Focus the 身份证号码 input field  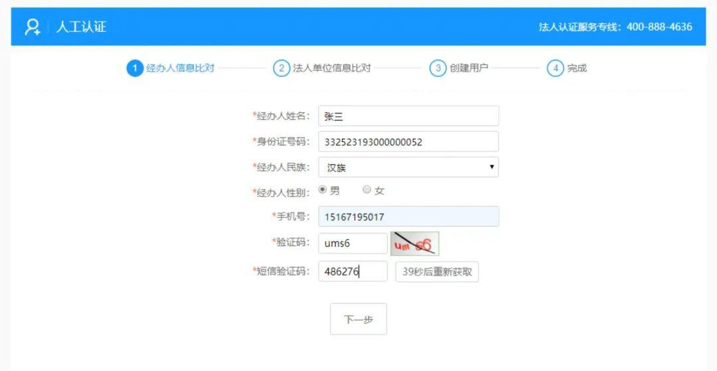(408, 141)
